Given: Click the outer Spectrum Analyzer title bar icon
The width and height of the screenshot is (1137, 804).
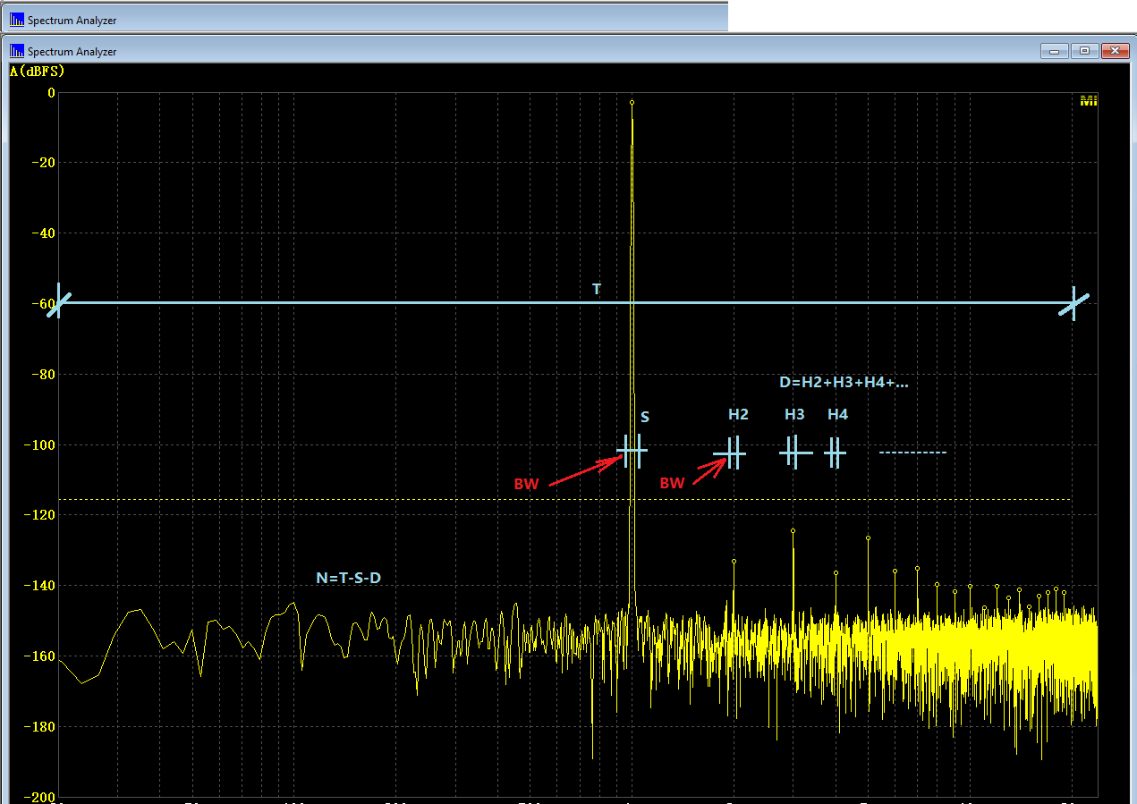Looking at the screenshot, I should 18,20.
